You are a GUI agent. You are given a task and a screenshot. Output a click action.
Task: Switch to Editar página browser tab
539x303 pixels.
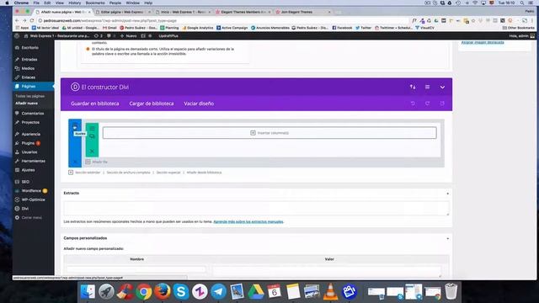tap(122, 12)
